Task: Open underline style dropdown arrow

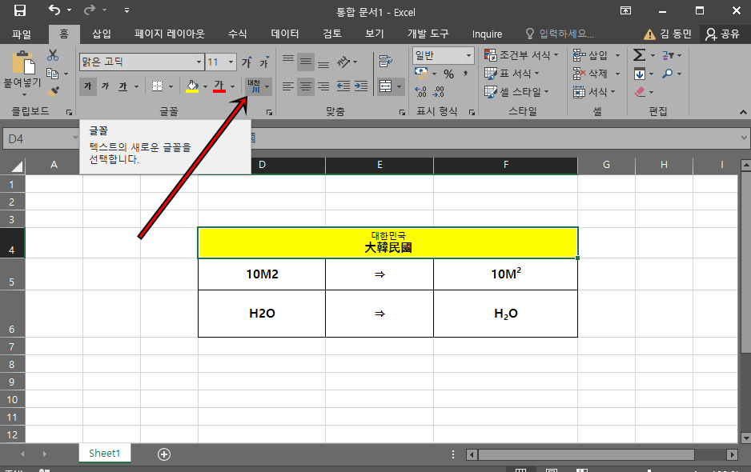Action: [x=136, y=86]
